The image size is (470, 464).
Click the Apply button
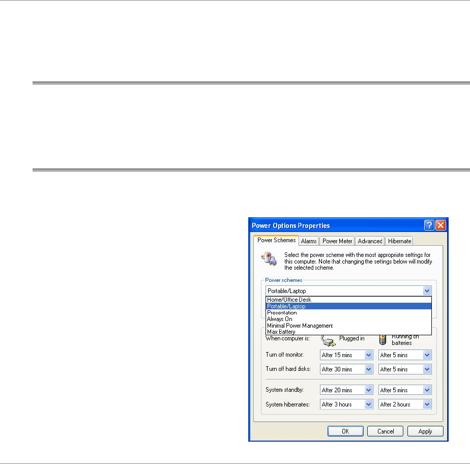425,431
